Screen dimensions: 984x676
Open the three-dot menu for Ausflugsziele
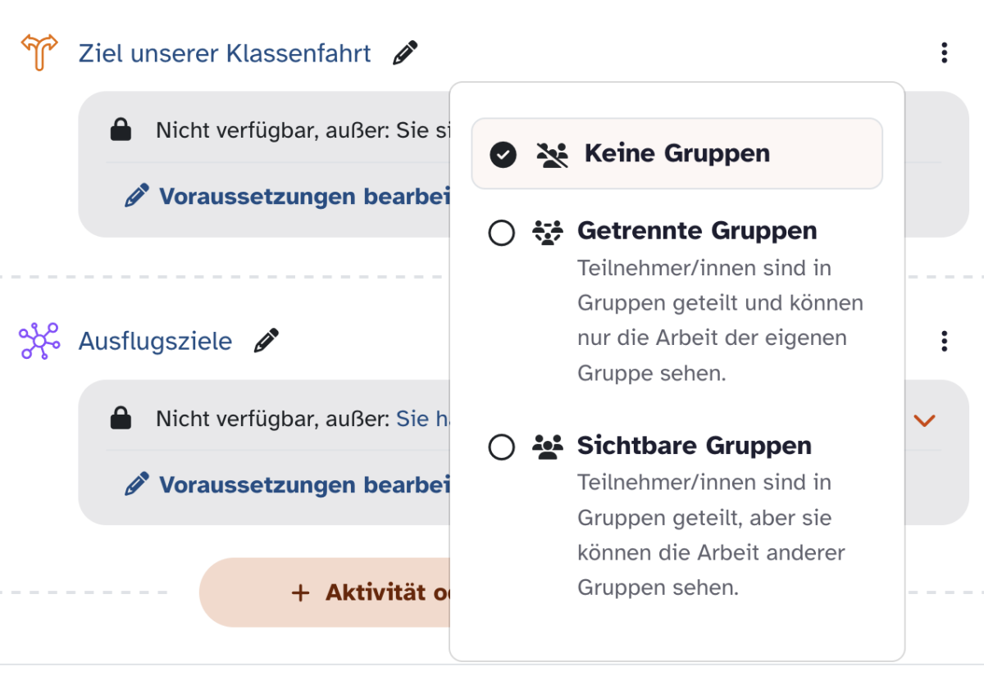tap(945, 341)
